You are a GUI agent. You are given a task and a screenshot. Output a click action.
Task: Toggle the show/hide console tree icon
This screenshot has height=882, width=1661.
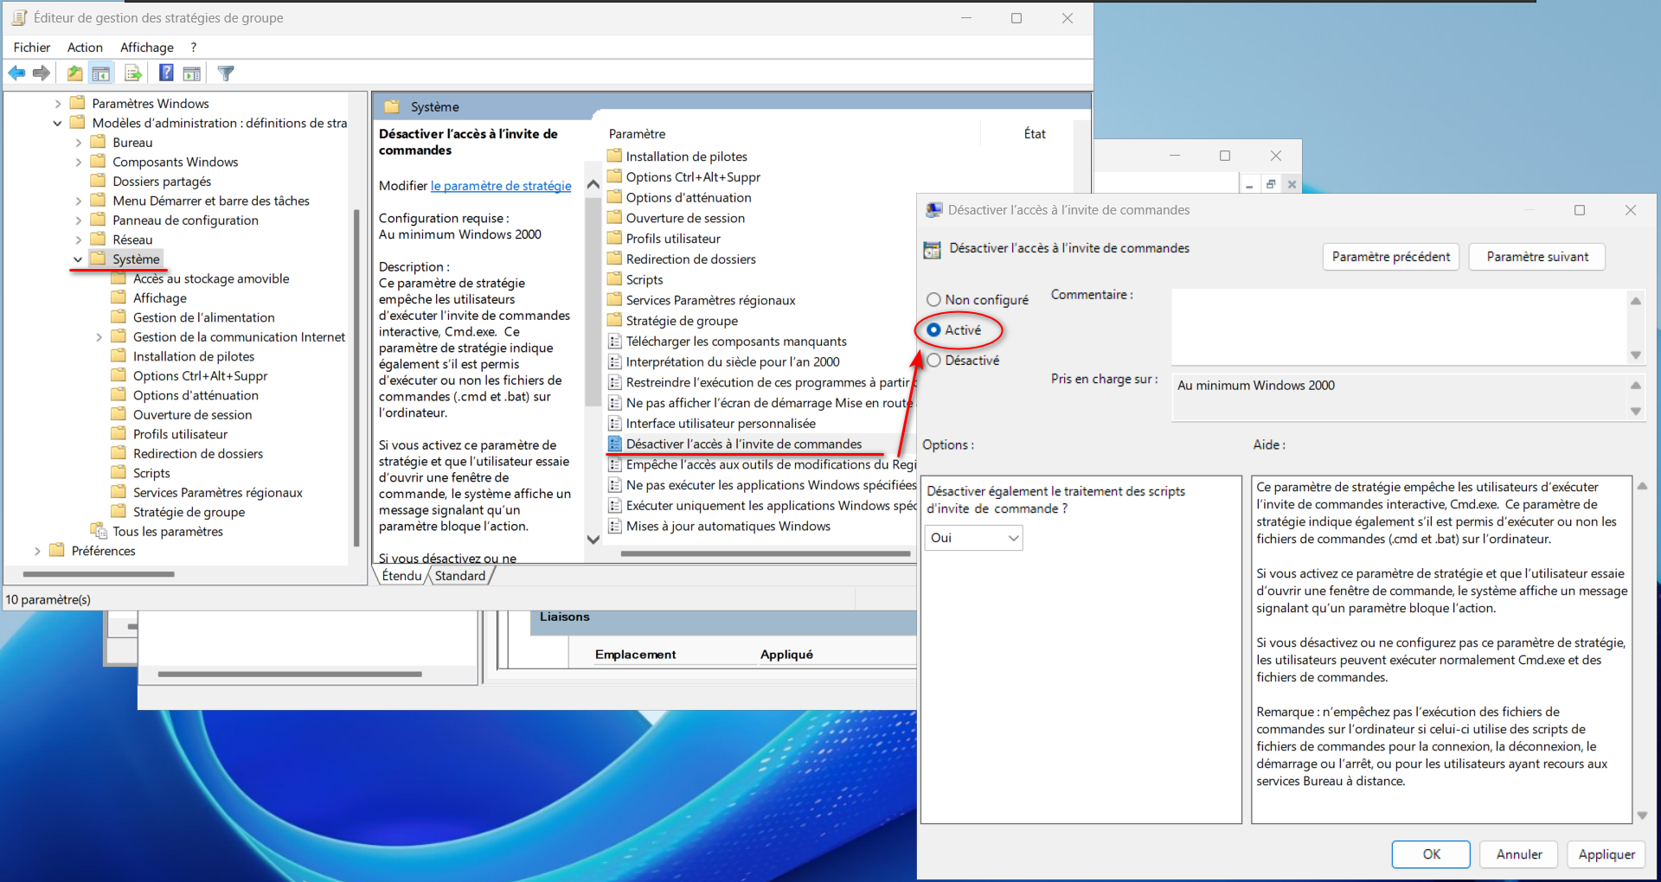(x=101, y=73)
